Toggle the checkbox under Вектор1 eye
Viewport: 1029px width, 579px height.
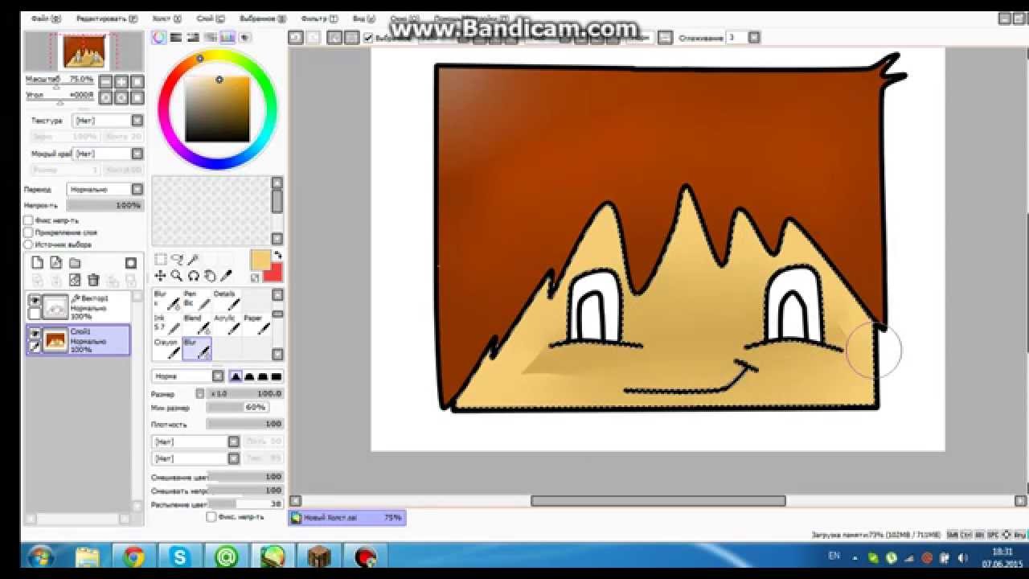point(35,314)
